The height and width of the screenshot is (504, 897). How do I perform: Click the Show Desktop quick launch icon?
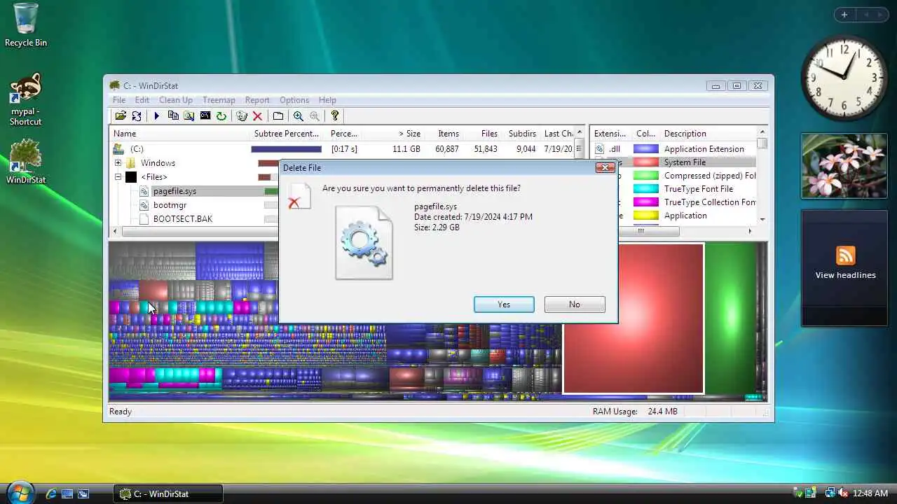[67, 493]
